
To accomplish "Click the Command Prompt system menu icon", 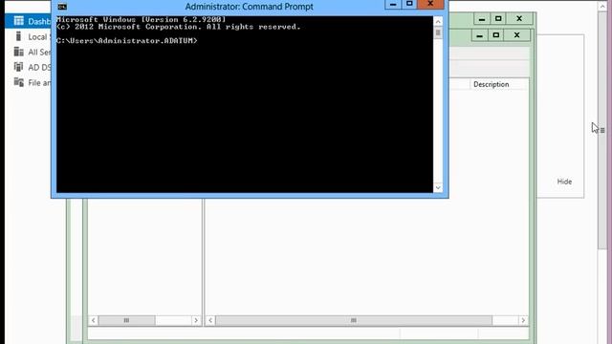I will point(62,7).
